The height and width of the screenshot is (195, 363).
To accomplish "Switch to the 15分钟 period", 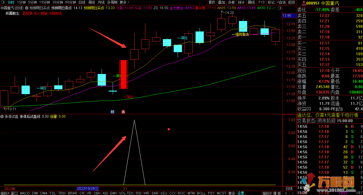I will (x=45, y=2).
